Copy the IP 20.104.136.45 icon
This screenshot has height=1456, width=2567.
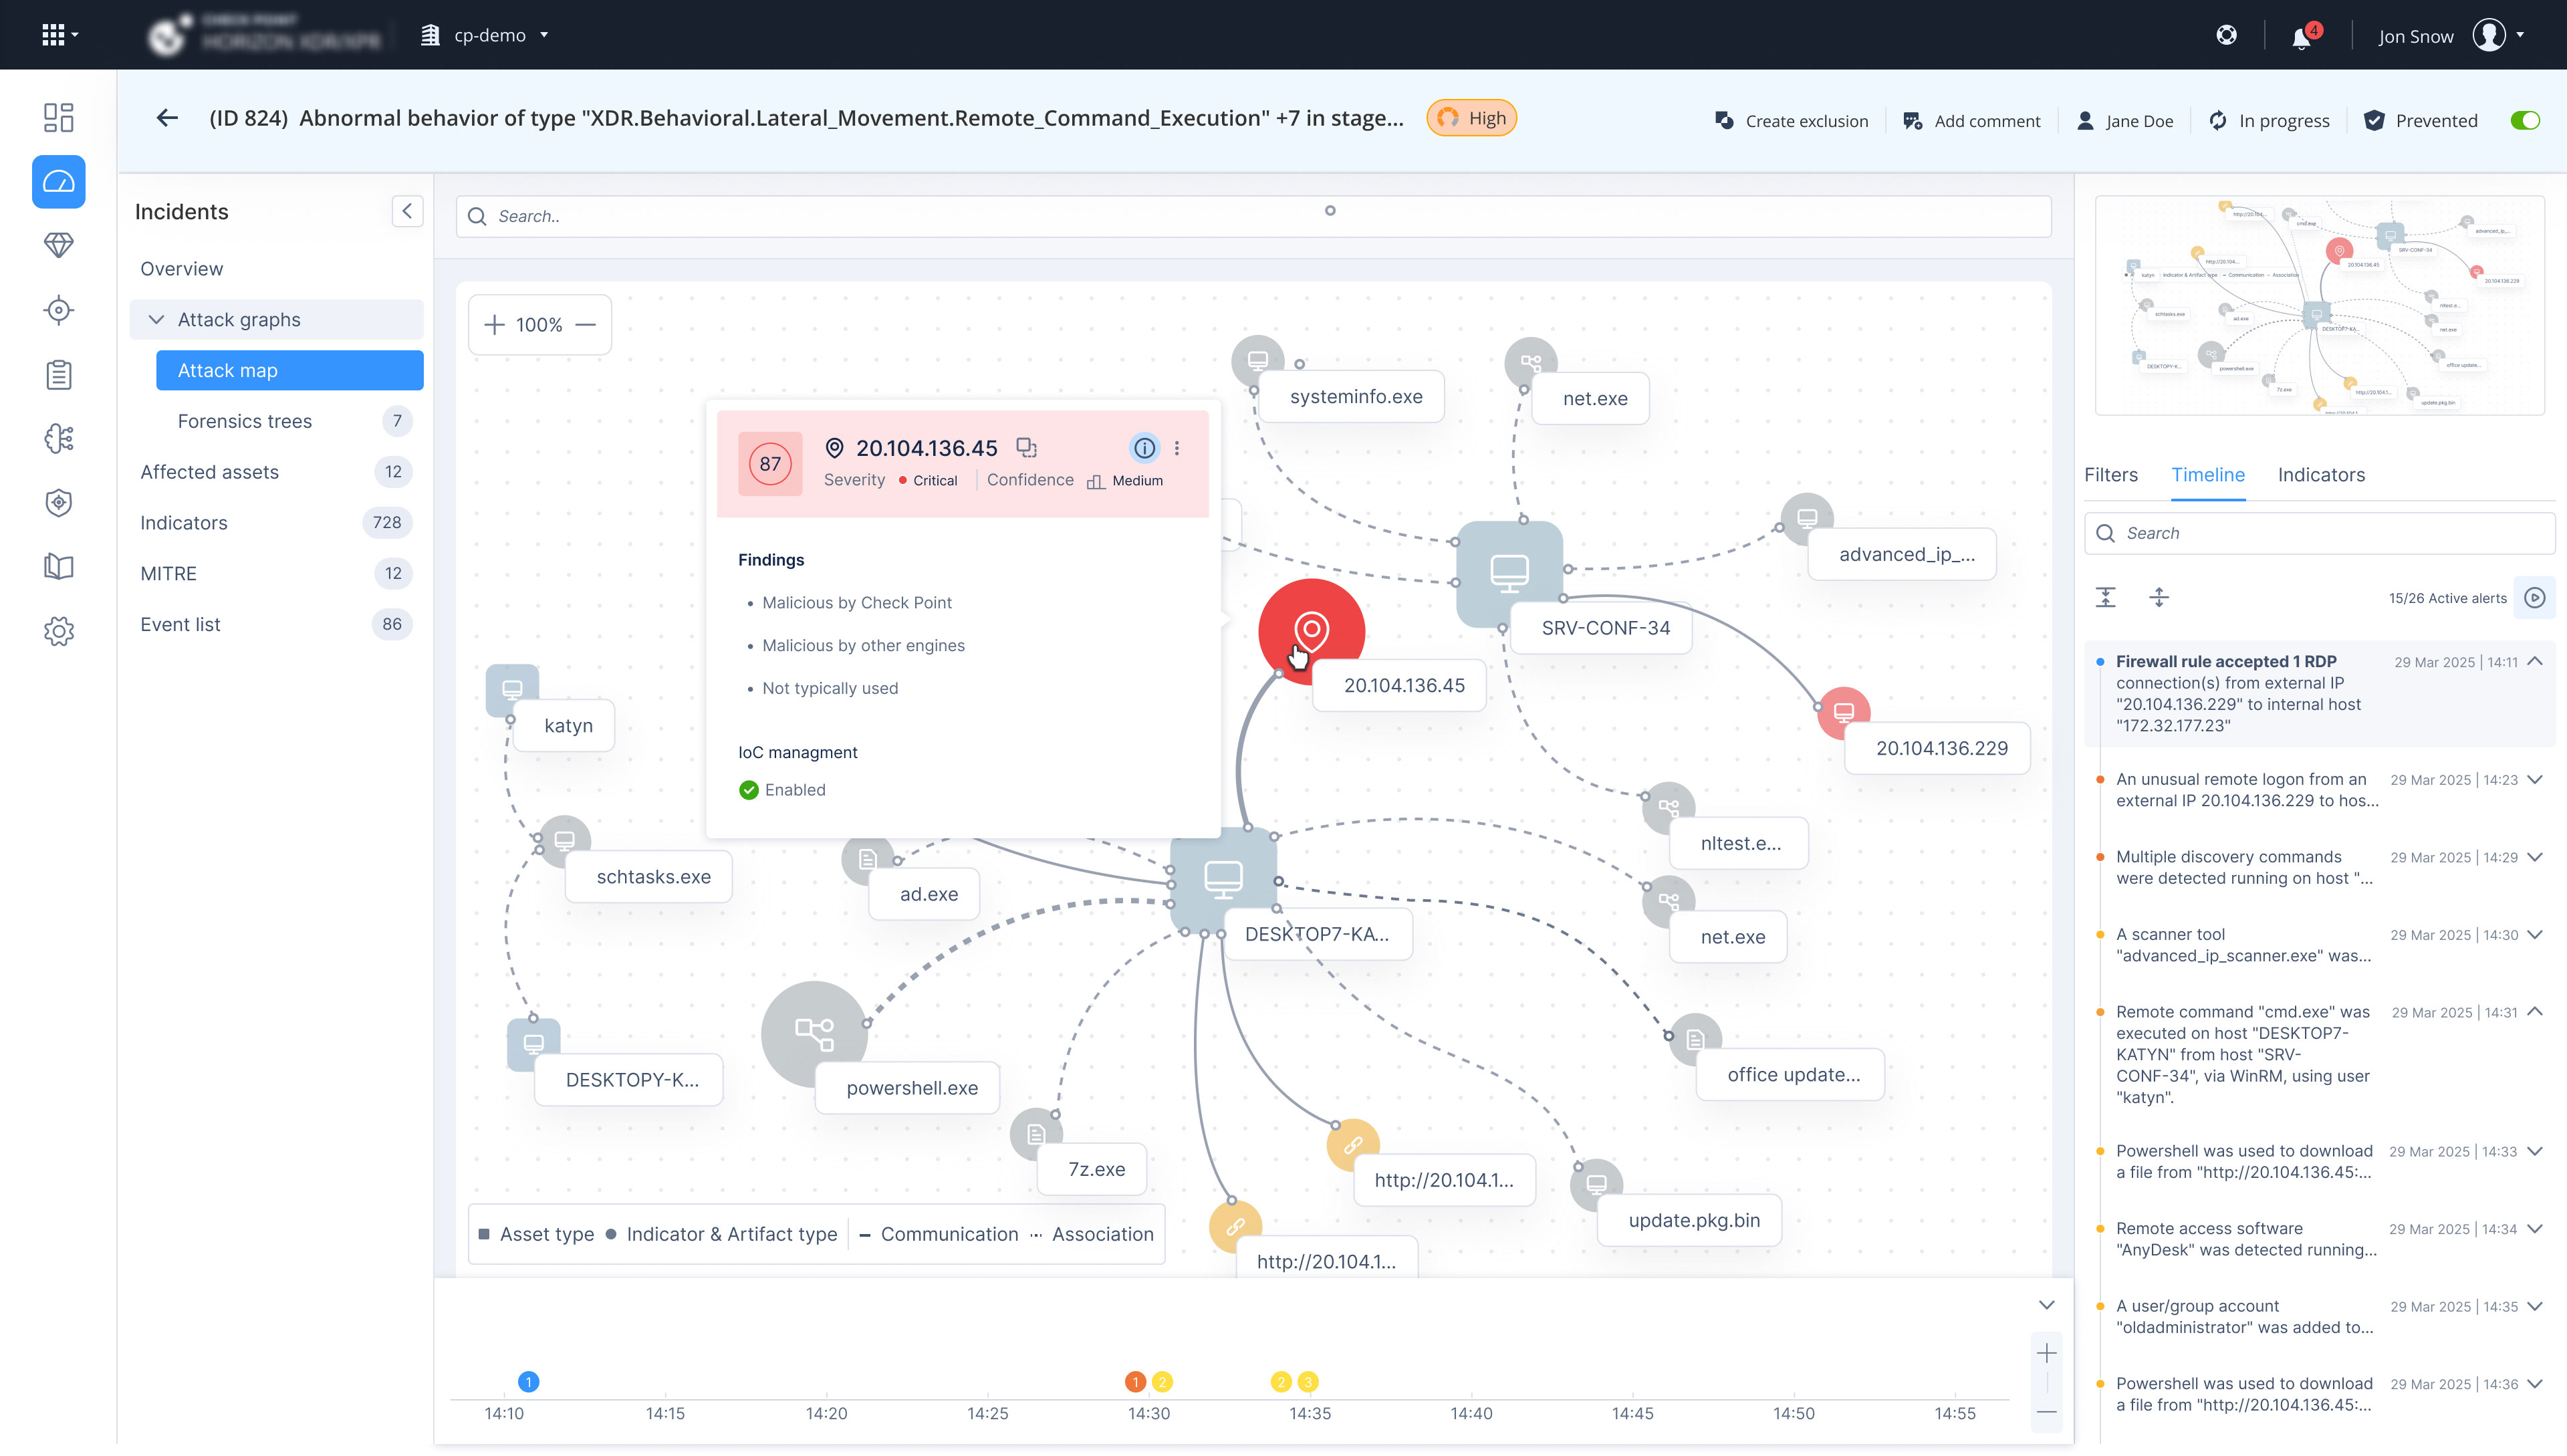1026,448
